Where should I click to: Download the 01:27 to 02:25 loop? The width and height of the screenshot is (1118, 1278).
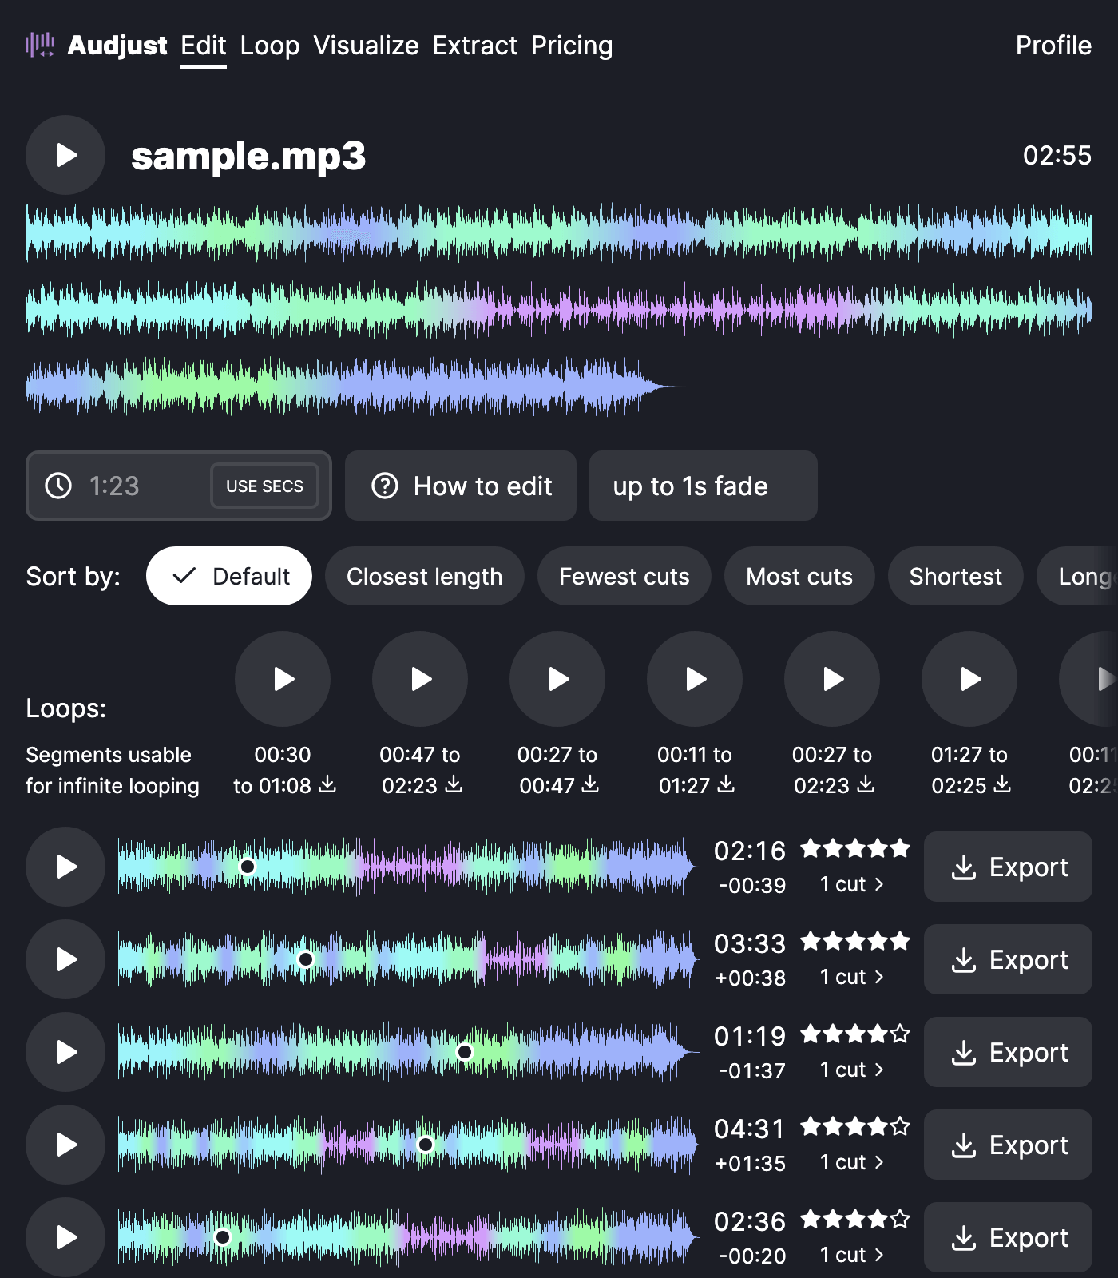1002,784
